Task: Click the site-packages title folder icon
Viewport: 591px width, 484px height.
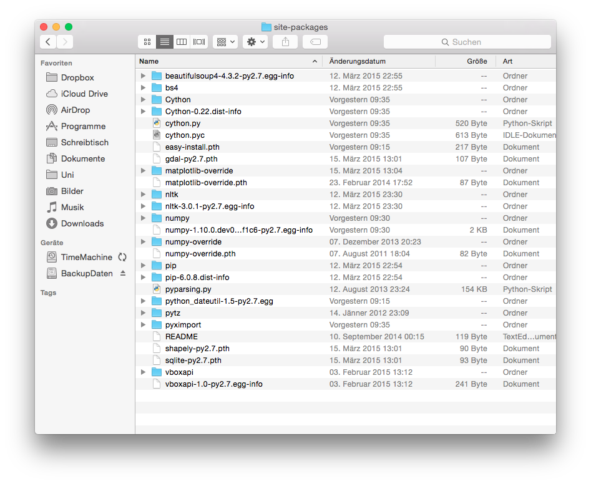Action: coord(266,27)
